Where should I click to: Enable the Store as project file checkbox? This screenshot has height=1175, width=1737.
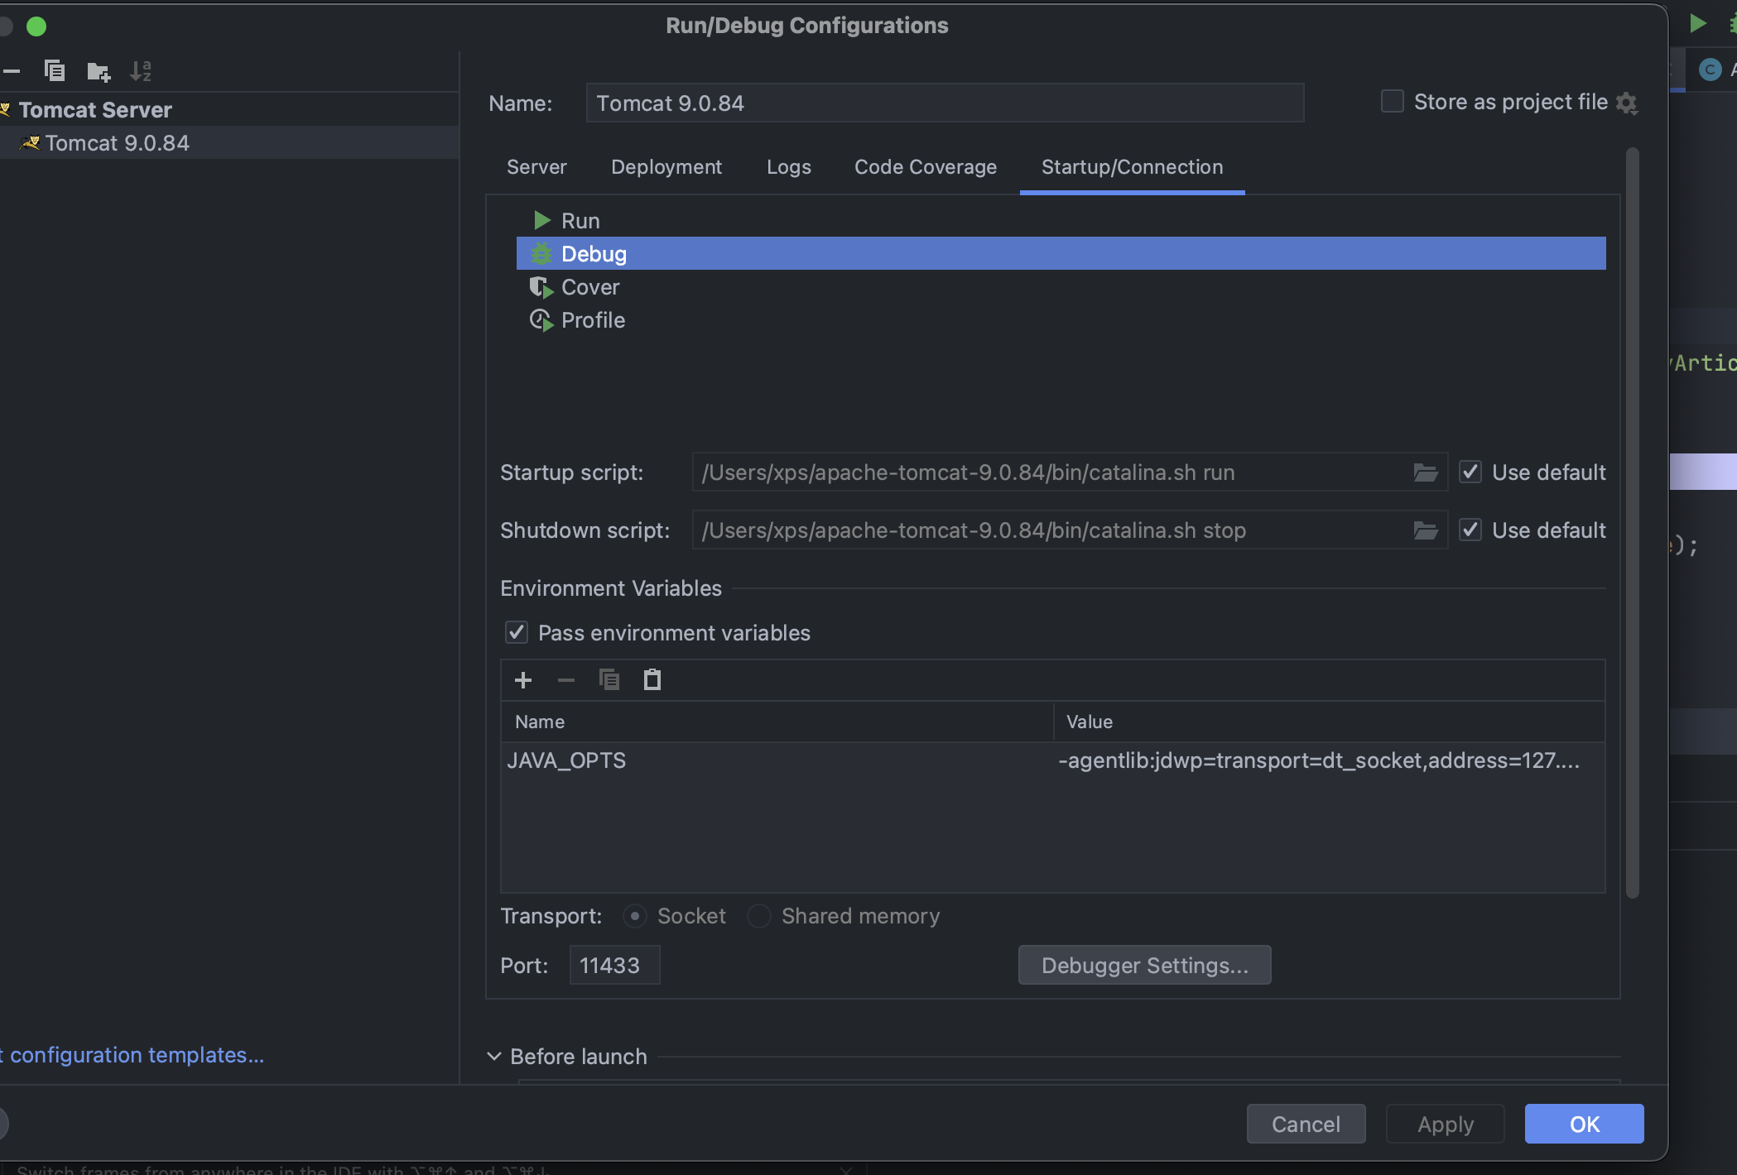coord(1393,102)
